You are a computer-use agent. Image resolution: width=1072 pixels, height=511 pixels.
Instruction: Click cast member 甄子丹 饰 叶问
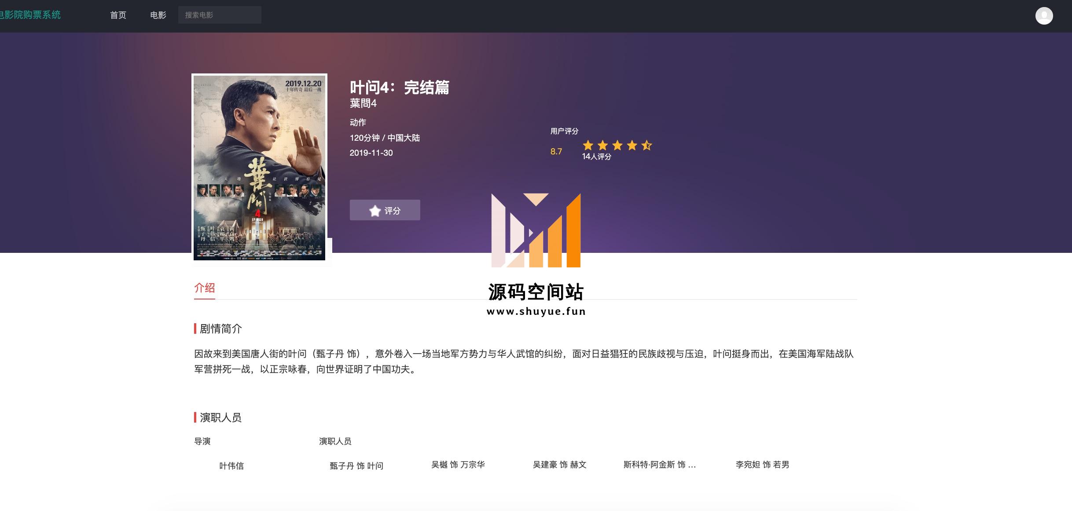(x=356, y=466)
